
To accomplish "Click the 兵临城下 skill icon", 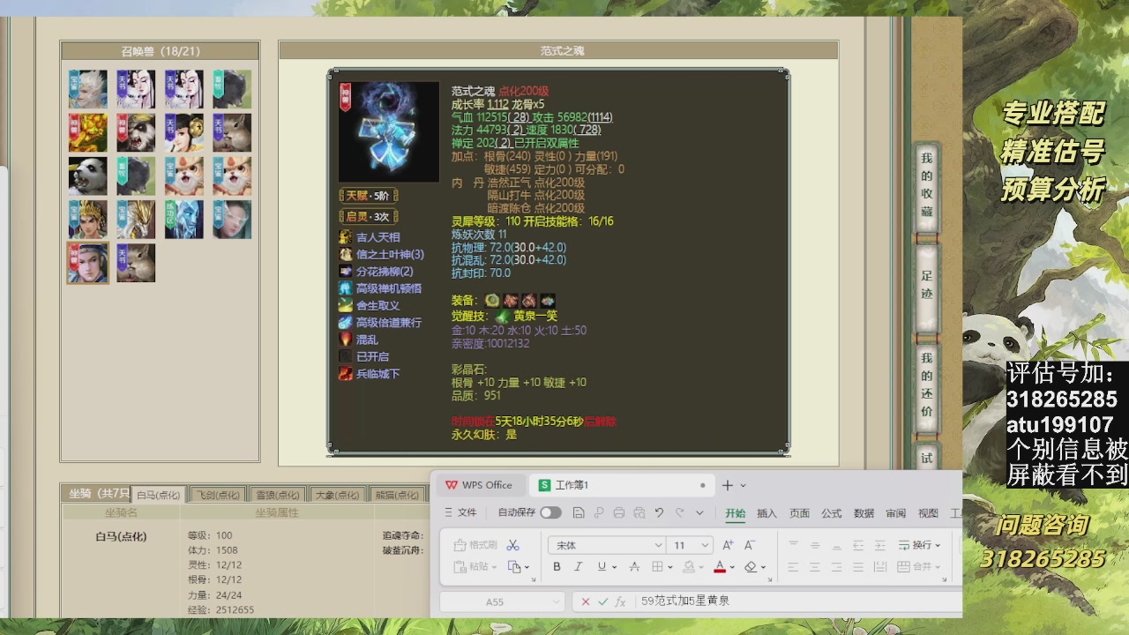I will (x=346, y=374).
